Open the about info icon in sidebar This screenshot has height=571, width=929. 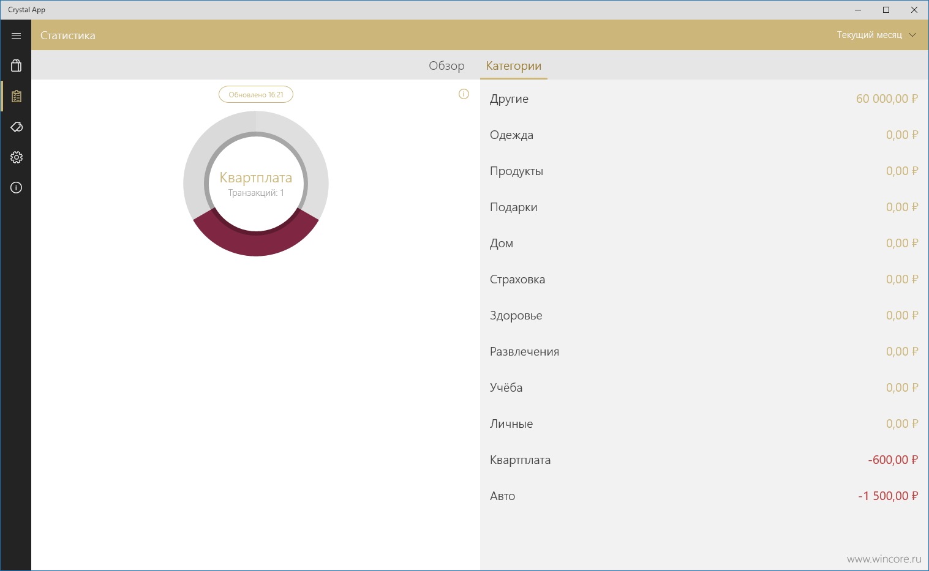16,187
